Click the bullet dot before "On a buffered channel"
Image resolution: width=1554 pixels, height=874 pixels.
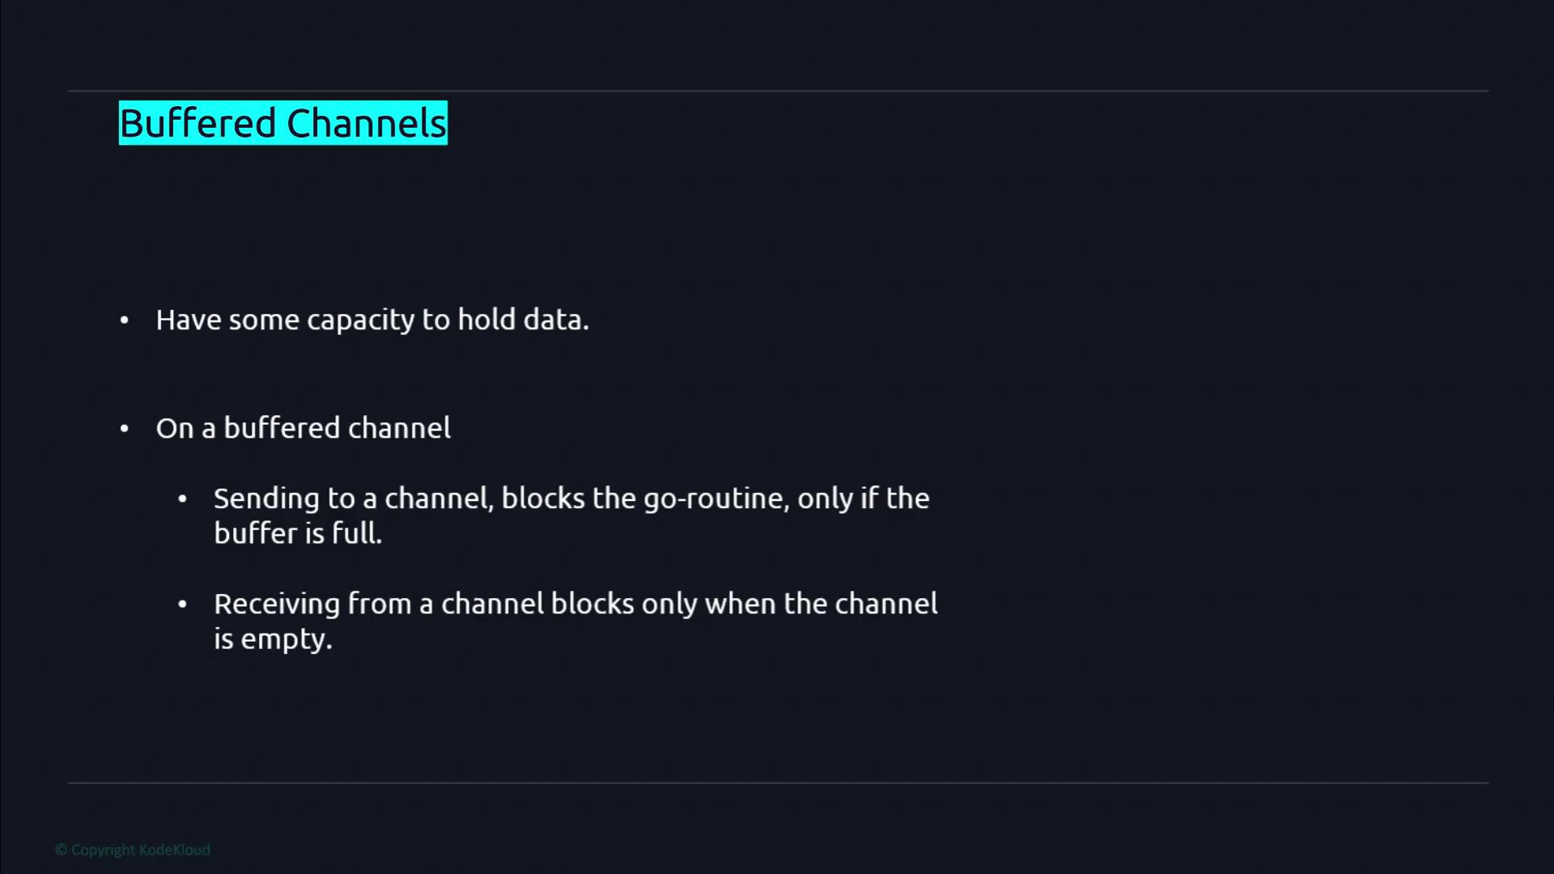pos(124,429)
